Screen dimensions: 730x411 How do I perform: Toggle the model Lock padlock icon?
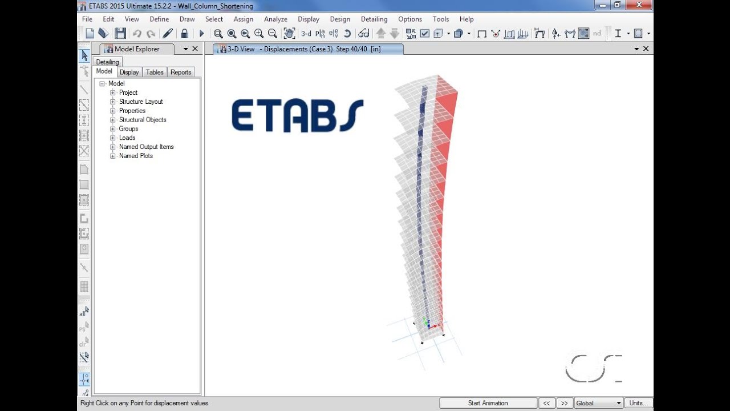pyautogui.click(x=184, y=34)
